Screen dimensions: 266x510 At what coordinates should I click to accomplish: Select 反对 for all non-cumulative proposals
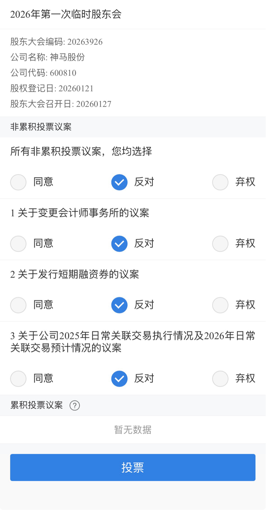pos(119,182)
